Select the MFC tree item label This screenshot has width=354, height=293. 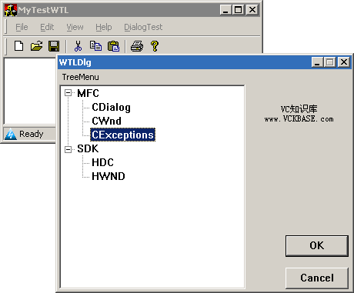[88, 93]
